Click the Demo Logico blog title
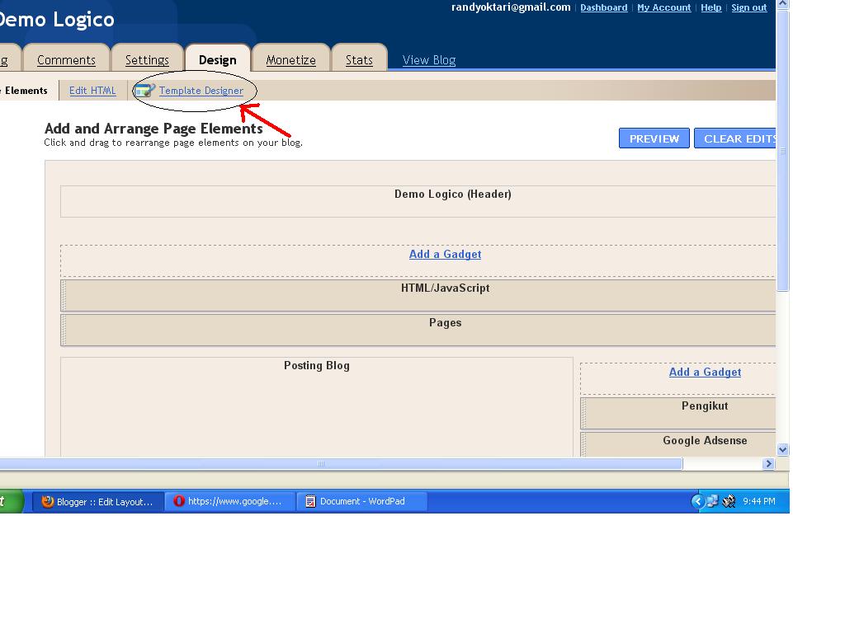 (x=57, y=20)
